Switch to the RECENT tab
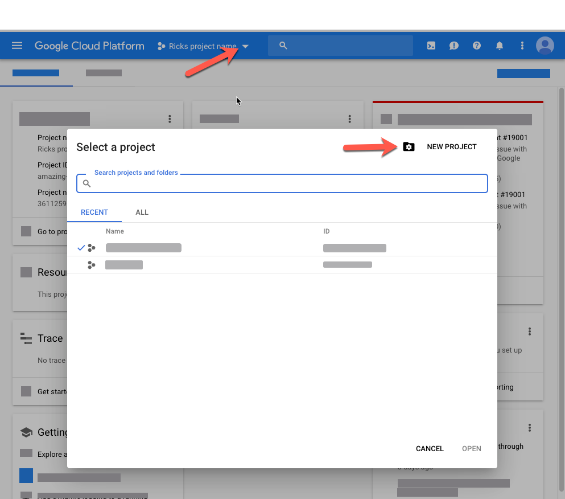This screenshot has width=565, height=499. (x=94, y=212)
